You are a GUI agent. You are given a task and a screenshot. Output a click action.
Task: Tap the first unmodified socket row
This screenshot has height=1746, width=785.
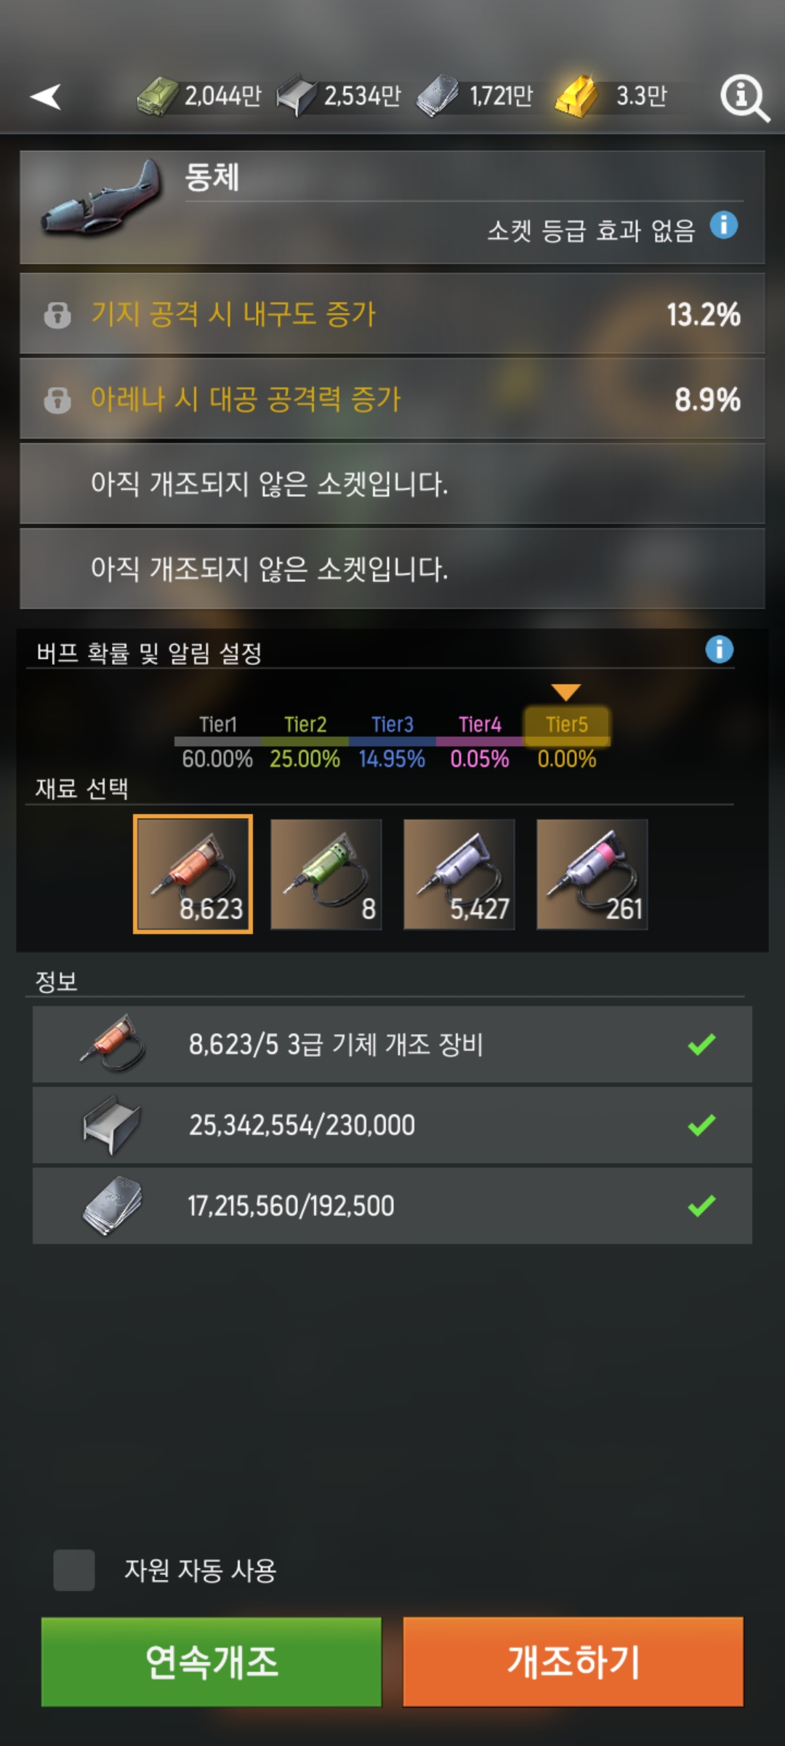point(392,484)
